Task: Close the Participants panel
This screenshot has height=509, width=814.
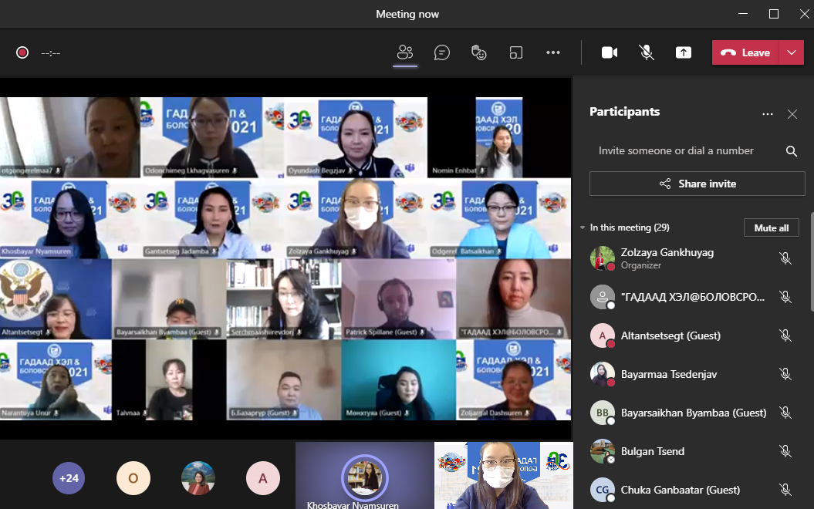Action: click(x=792, y=114)
